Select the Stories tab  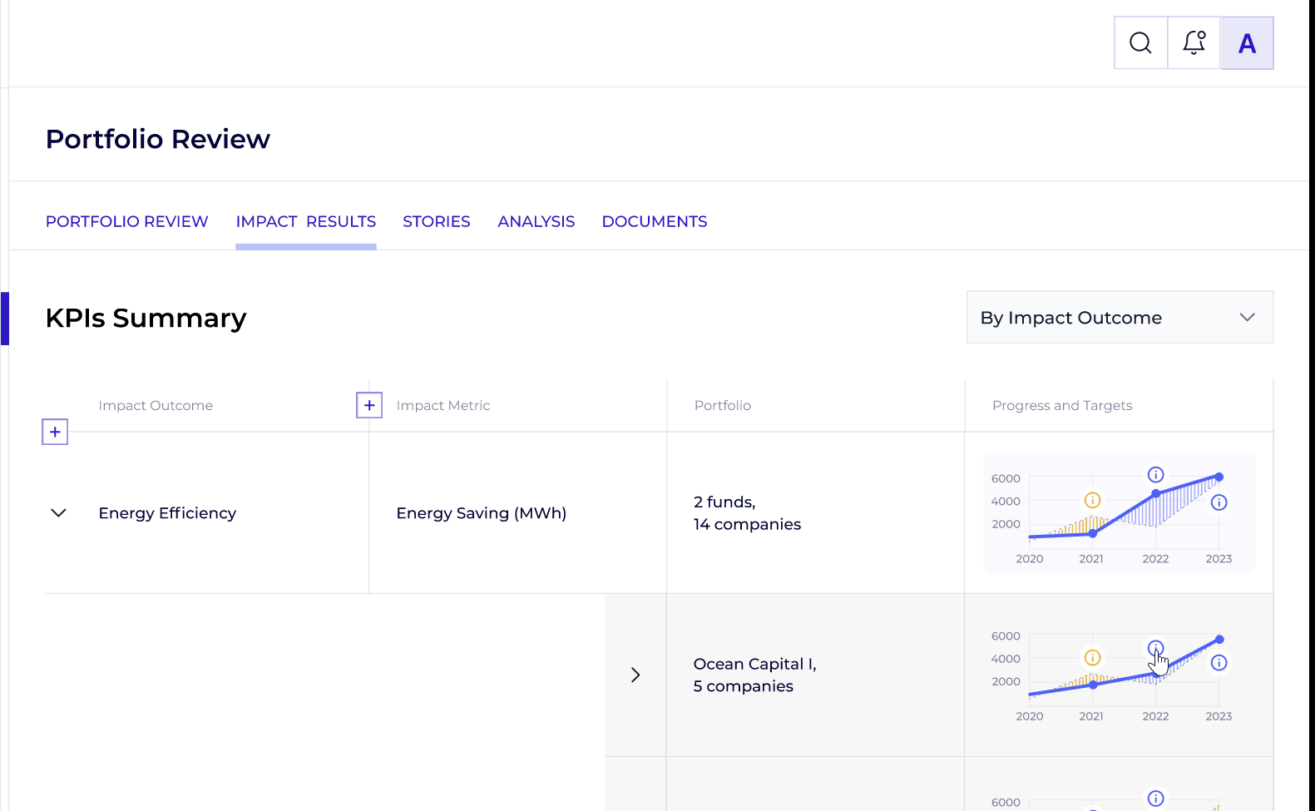(x=436, y=221)
